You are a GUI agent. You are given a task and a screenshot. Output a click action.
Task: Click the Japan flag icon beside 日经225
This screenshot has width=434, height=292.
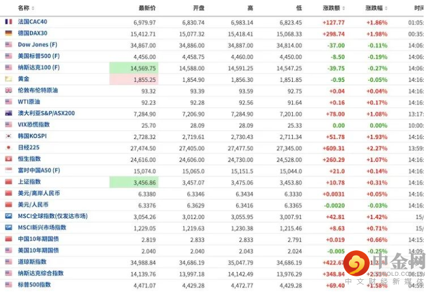[x=9, y=147]
